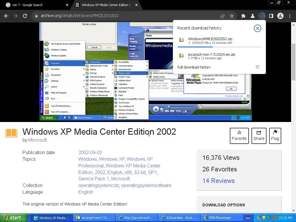Switch to the E2Guardian taskbar window
The width and height of the screenshot is (296, 222).
(x=179, y=218)
